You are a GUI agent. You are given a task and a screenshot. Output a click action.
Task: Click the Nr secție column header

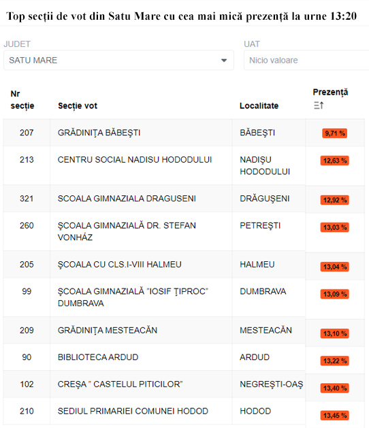[22, 99]
